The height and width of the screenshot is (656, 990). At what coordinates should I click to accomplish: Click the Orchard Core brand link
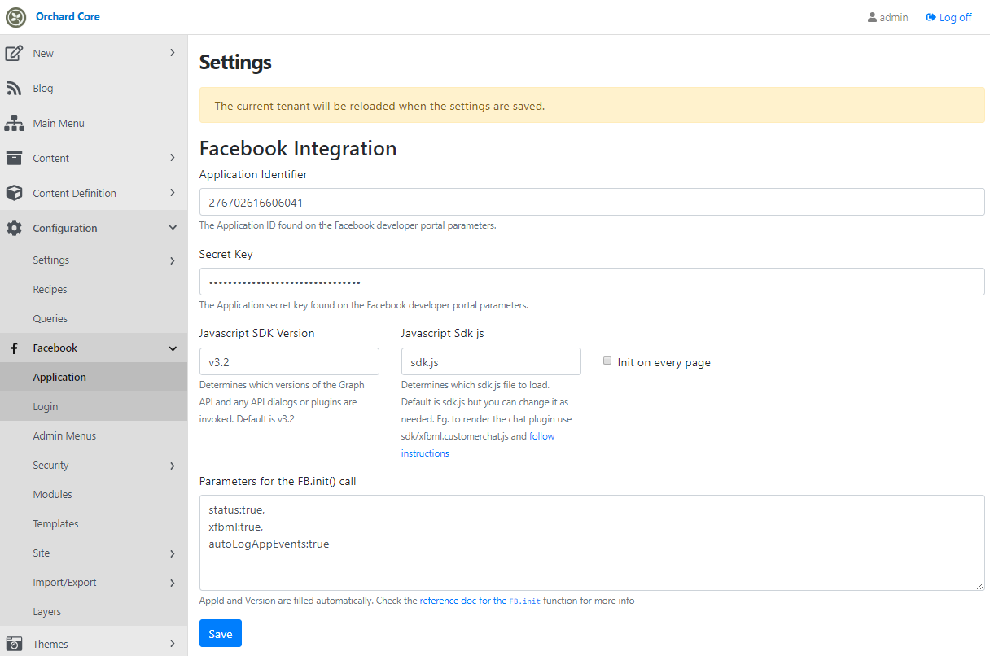tap(68, 16)
